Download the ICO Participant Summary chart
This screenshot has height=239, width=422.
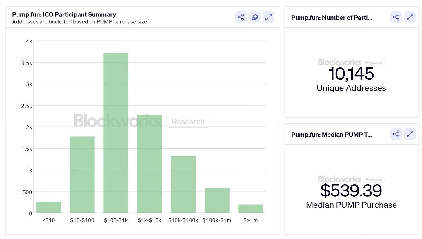pos(255,17)
